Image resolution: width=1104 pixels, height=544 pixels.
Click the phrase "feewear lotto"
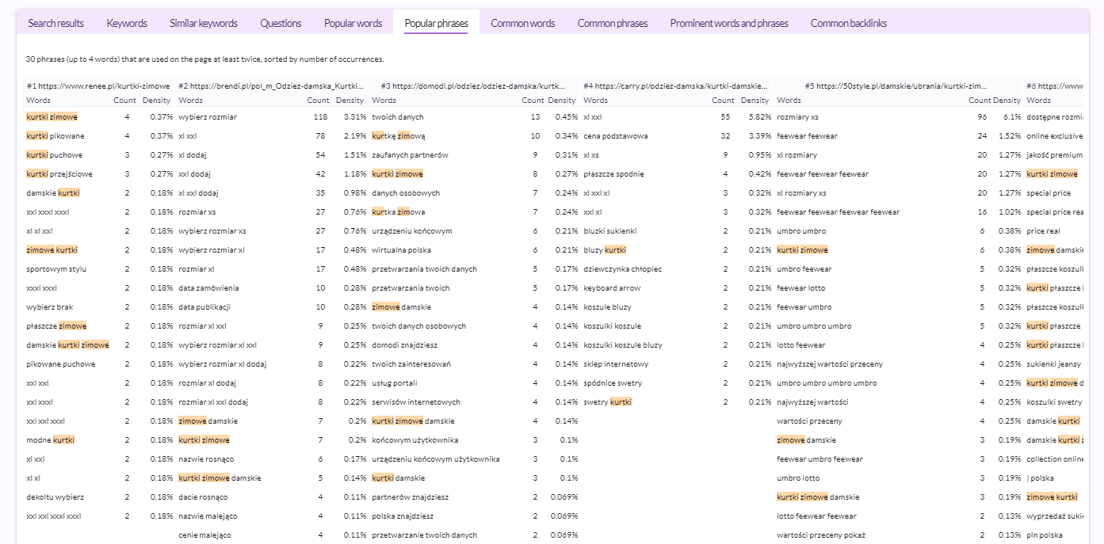pos(800,288)
